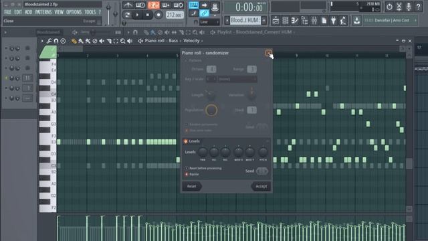This screenshot has width=428, height=241.
Task: Toggle wait for input recording icon
Action: (140, 5)
